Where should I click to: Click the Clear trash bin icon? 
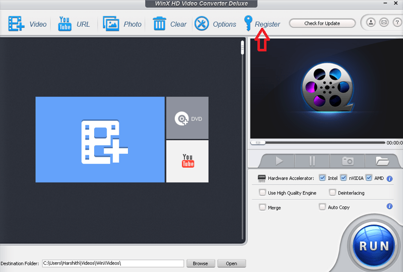pos(160,24)
